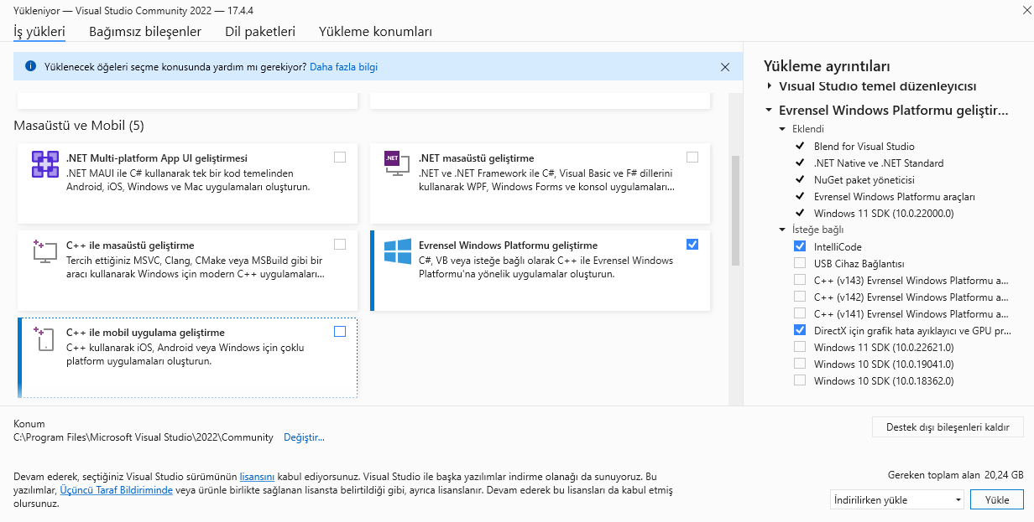Check C++ (v143) Evrensel Windows Platformu option
The image size is (1034, 522).
coord(799,280)
